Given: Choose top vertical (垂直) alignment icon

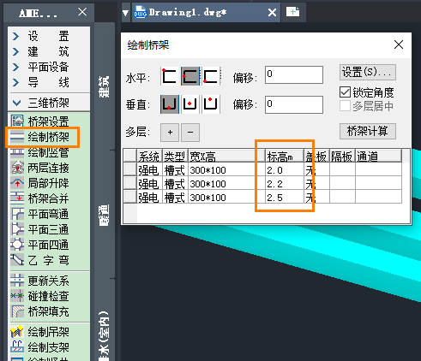Looking at the screenshot, I should tap(211, 104).
